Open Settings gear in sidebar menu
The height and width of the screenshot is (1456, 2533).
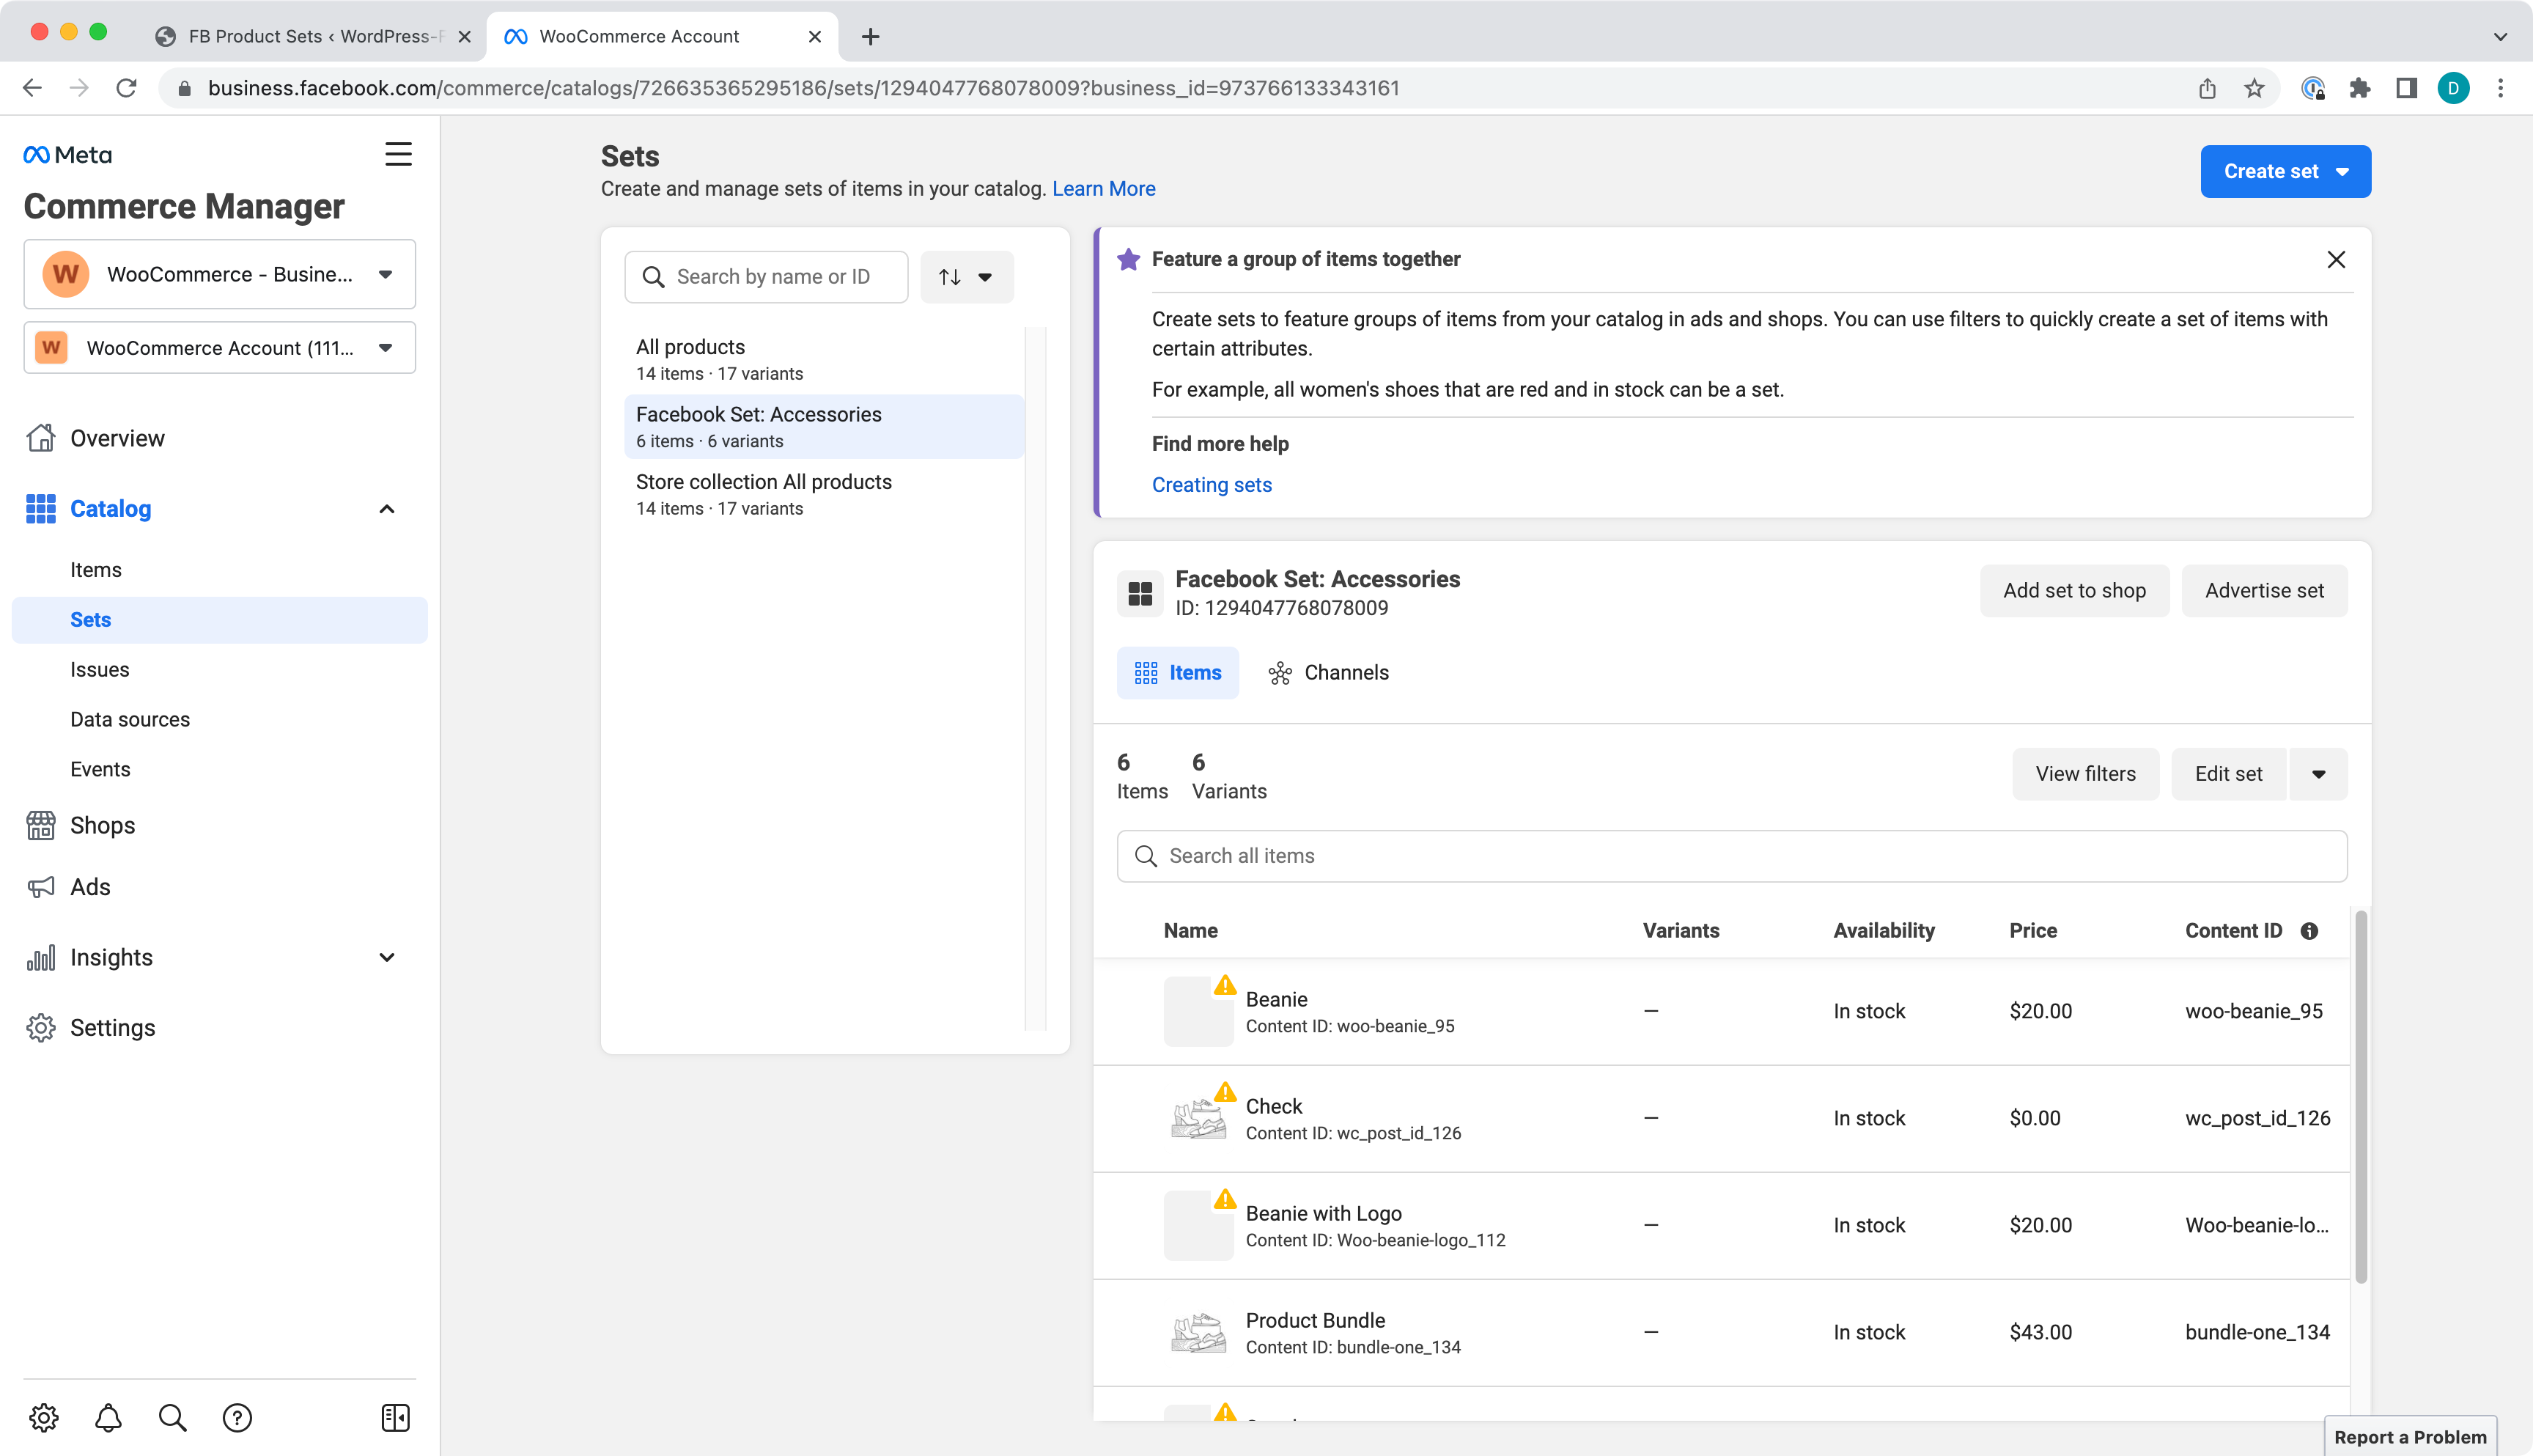pos(41,1028)
